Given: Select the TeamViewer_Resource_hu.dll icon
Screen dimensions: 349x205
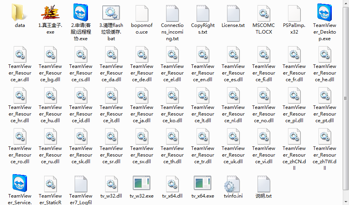Looking at the screenshot, I should (x=50, y=95).
